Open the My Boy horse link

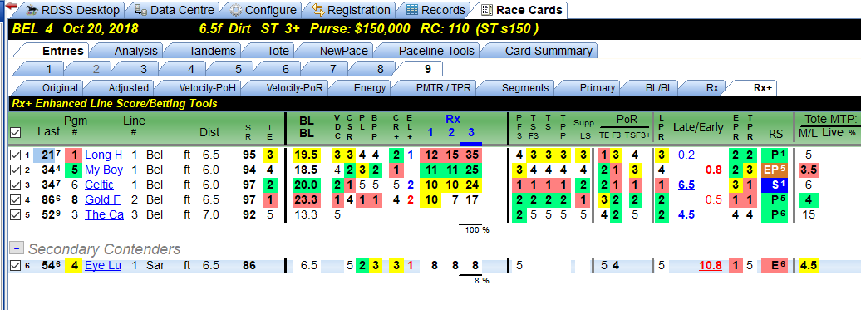104,170
